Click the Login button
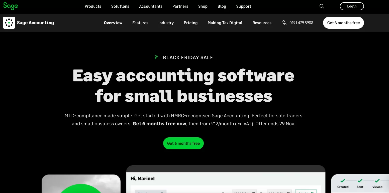 click(352, 6)
